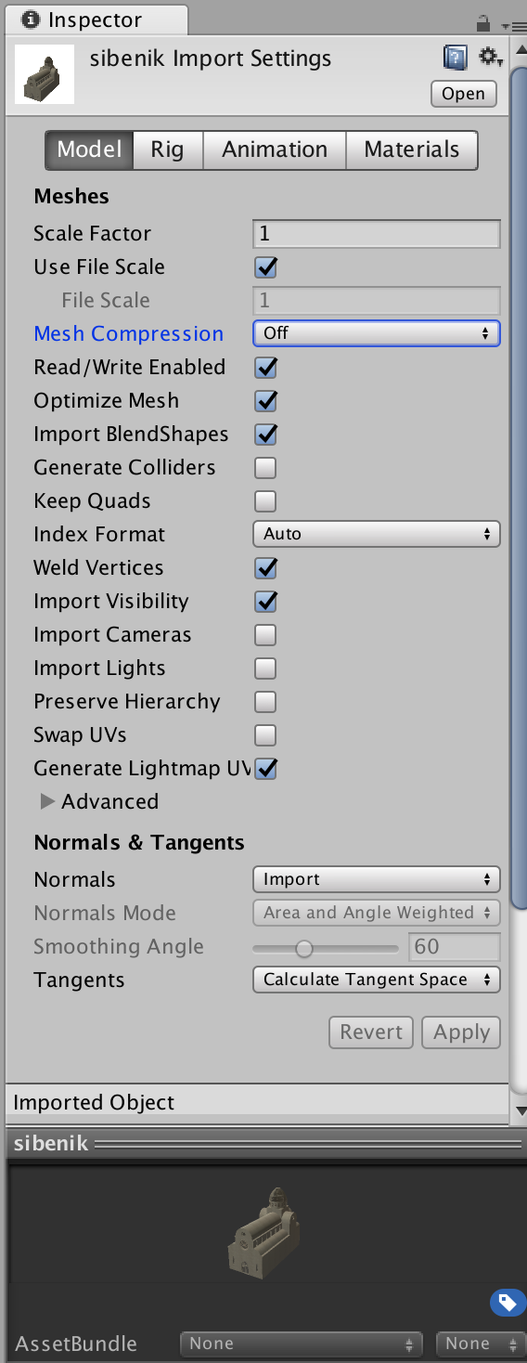Open the Tangents dropdown
This screenshot has height=1363, width=527.
click(377, 980)
